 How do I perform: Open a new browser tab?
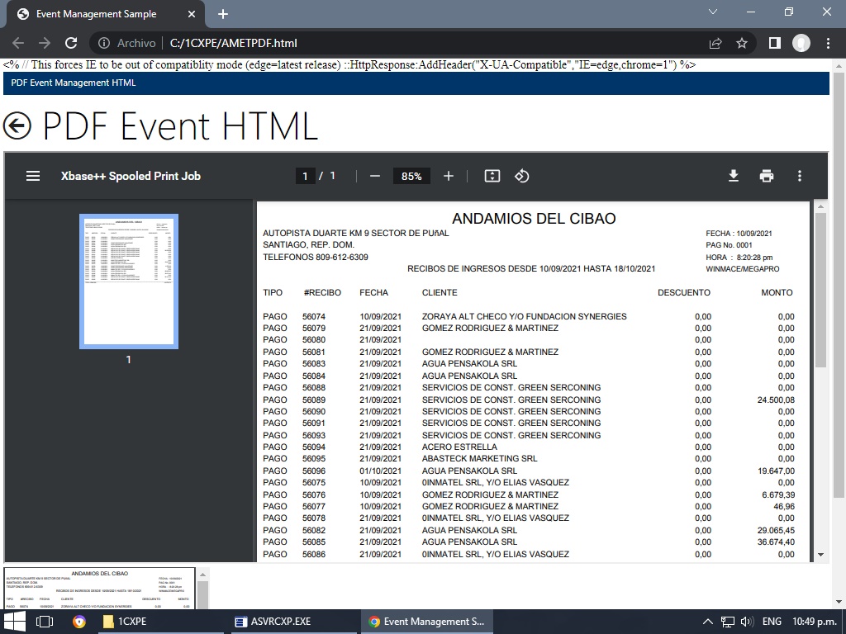(223, 14)
